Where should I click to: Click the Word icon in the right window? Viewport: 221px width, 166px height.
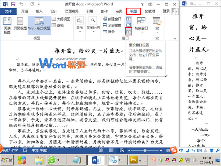[184, 4]
